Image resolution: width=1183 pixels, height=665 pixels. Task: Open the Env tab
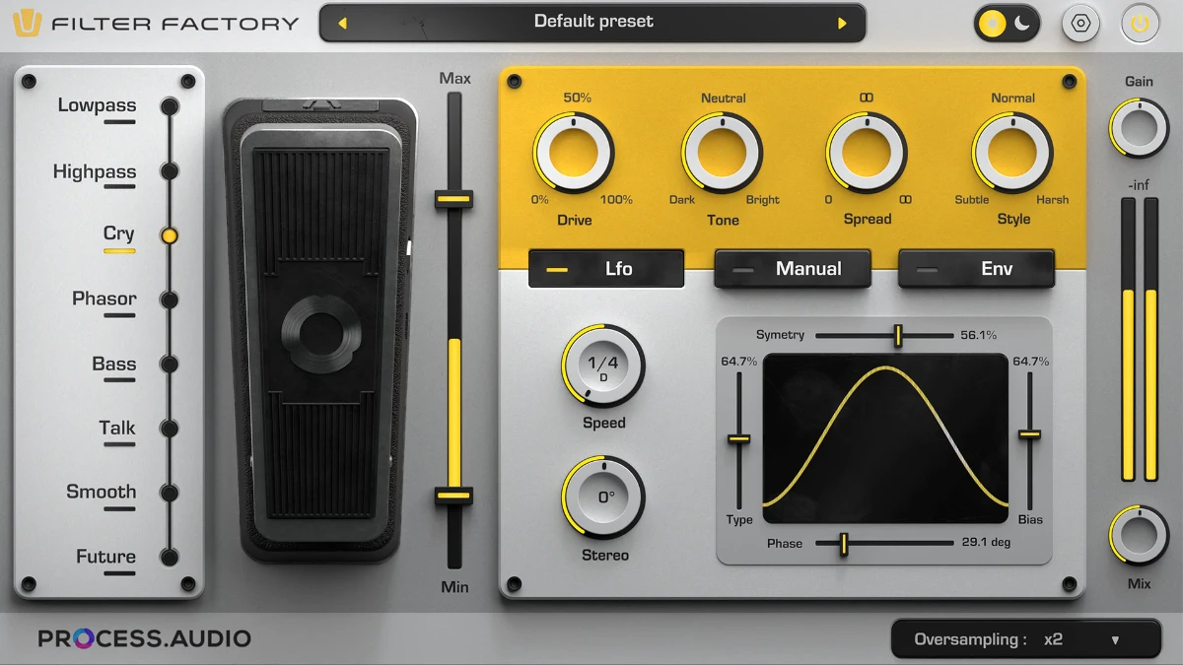tap(976, 268)
